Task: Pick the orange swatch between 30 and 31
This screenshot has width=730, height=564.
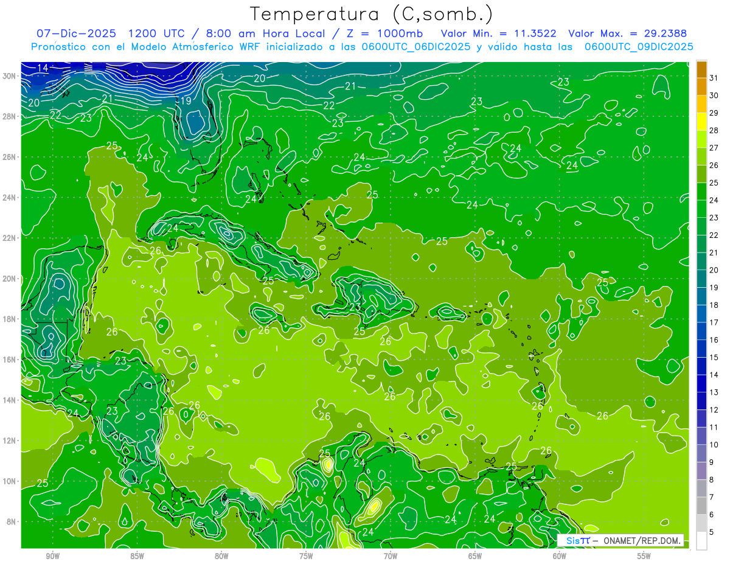Action: pos(701,86)
